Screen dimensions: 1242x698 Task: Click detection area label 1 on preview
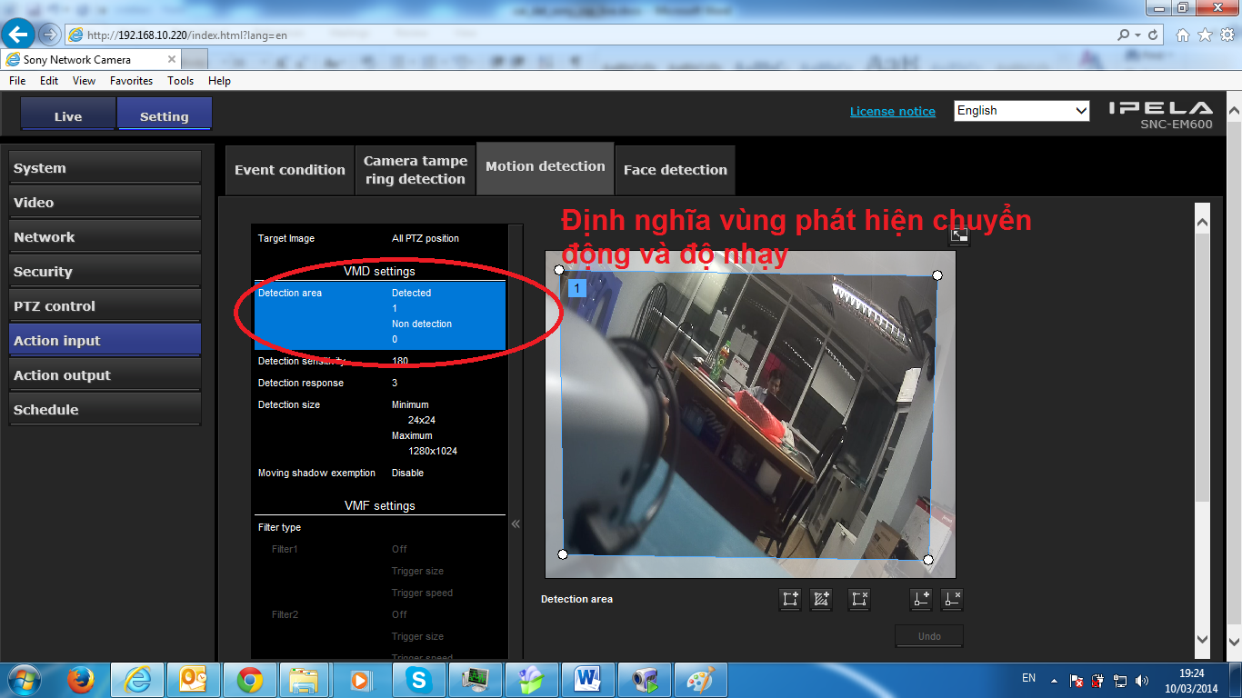click(576, 288)
